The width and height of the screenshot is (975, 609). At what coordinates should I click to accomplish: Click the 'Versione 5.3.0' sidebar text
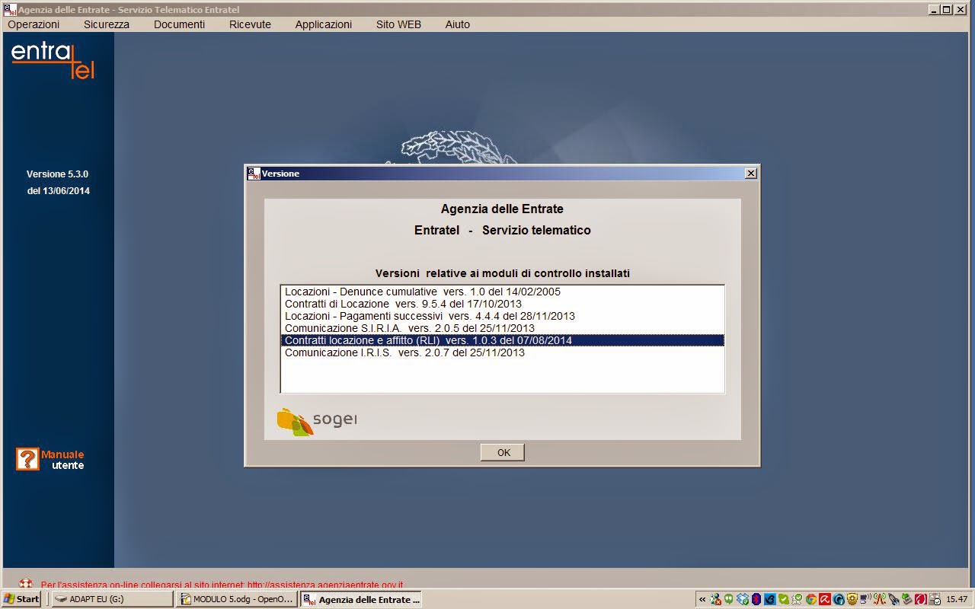57,174
